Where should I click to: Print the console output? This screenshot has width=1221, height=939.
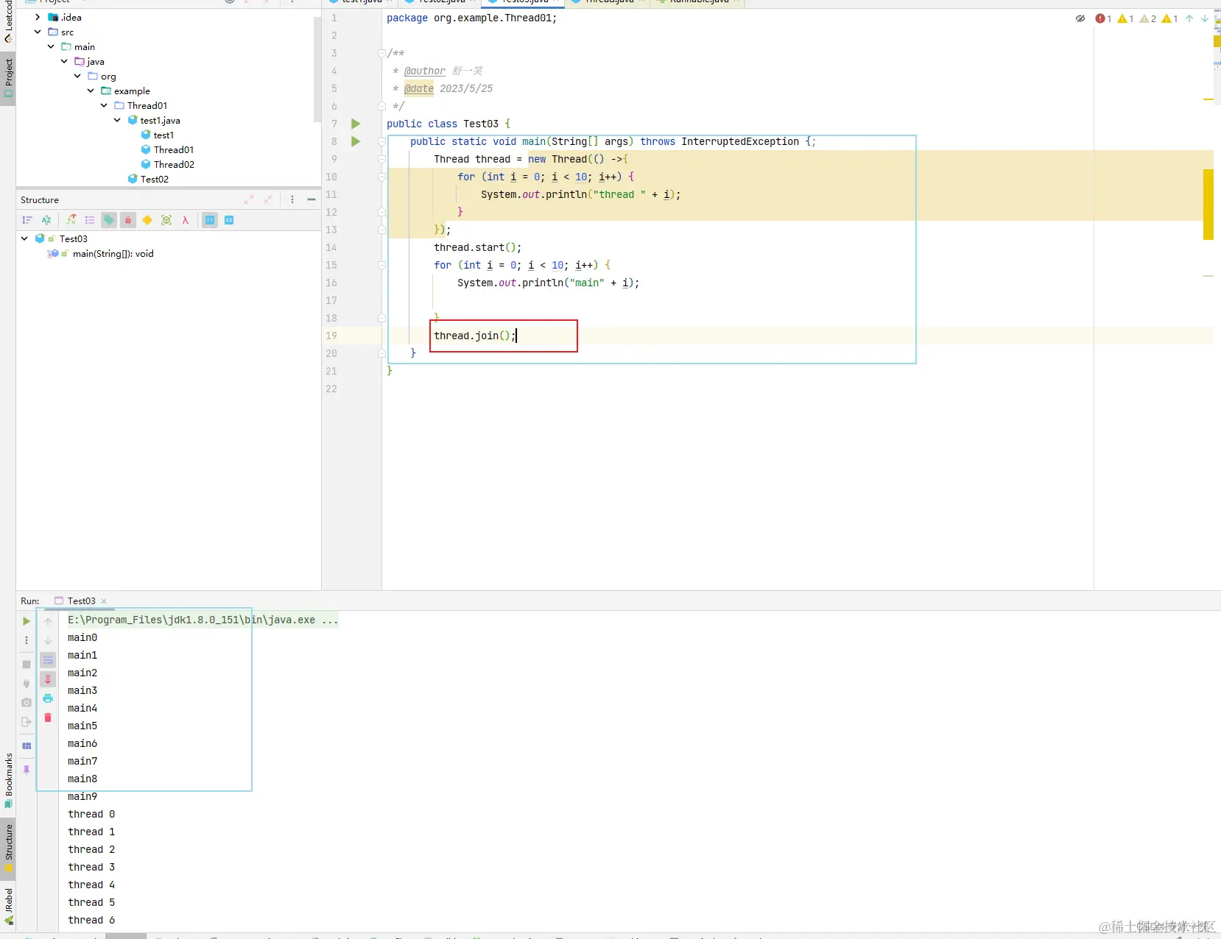click(x=48, y=698)
